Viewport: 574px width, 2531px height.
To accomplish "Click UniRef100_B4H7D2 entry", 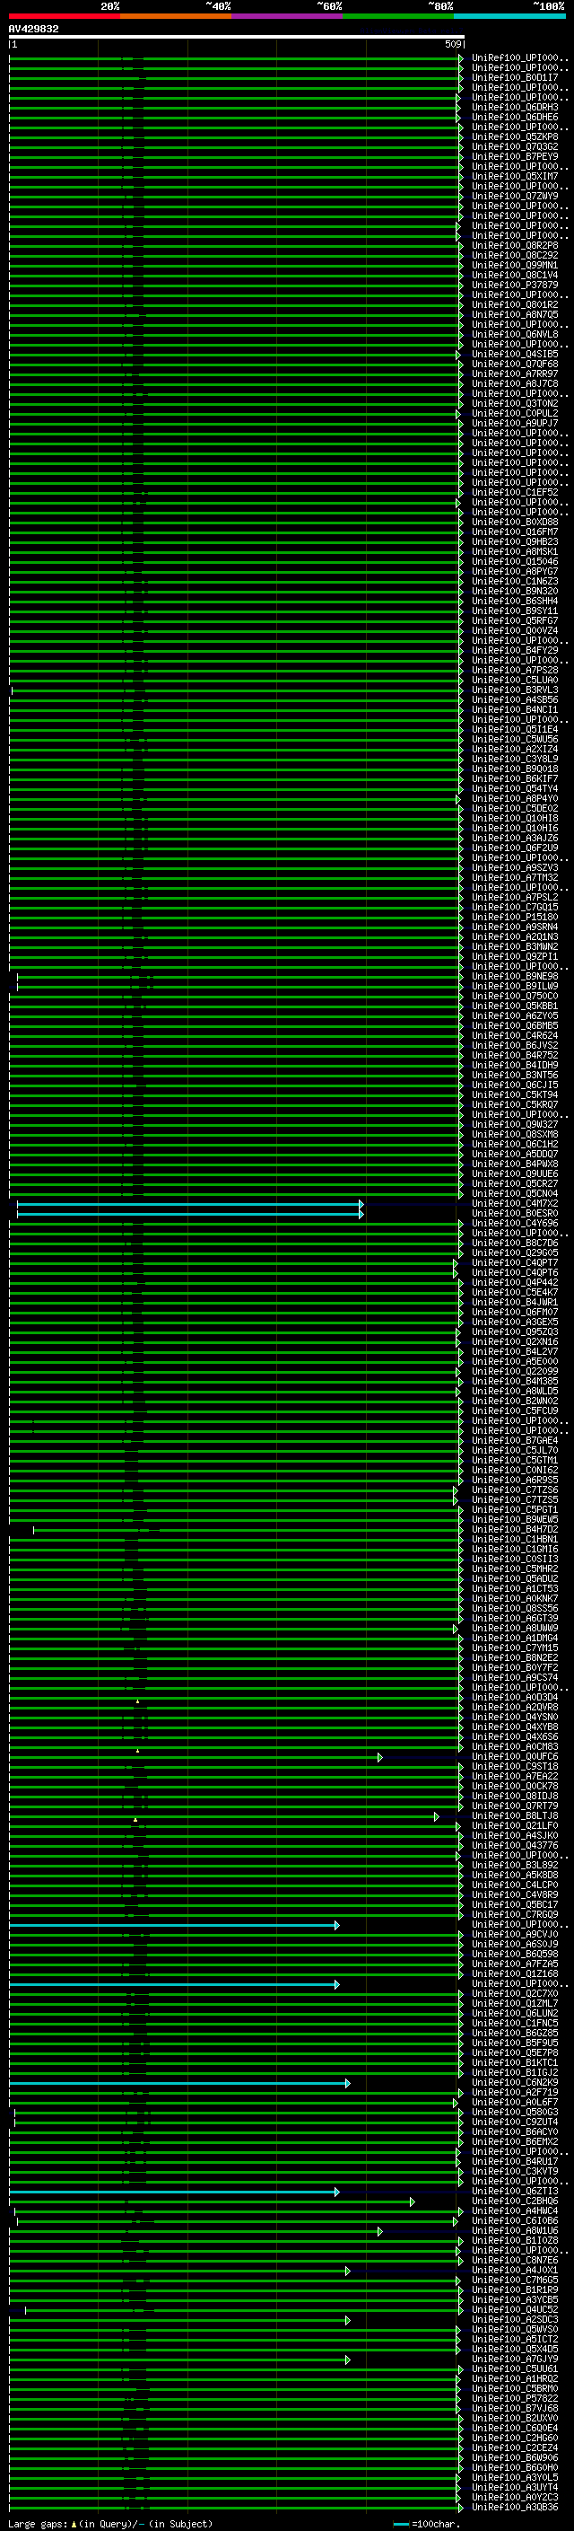I will (x=515, y=1531).
